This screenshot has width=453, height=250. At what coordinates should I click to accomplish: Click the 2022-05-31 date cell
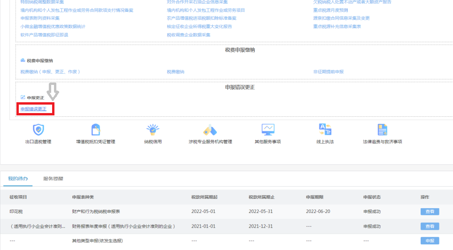[x=261, y=212]
